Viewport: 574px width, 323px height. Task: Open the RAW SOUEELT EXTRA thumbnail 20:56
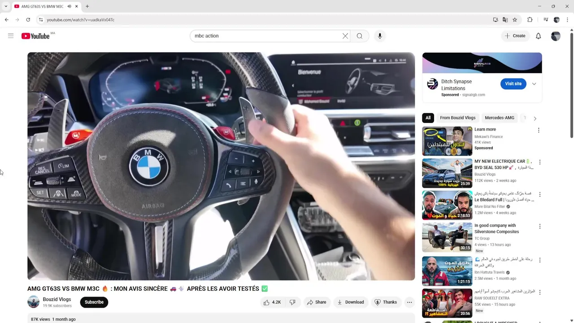(x=447, y=303)
